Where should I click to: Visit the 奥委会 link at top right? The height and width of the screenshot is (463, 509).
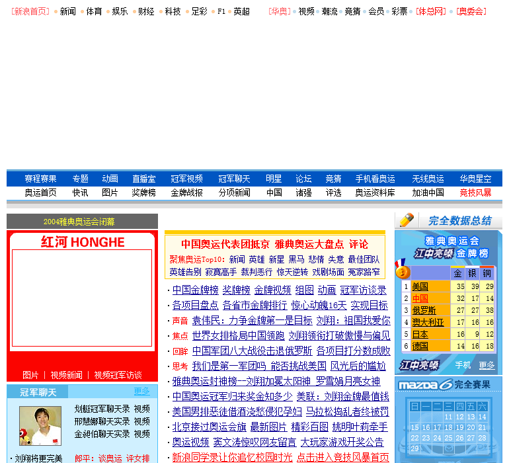click(x=471, y=12)
